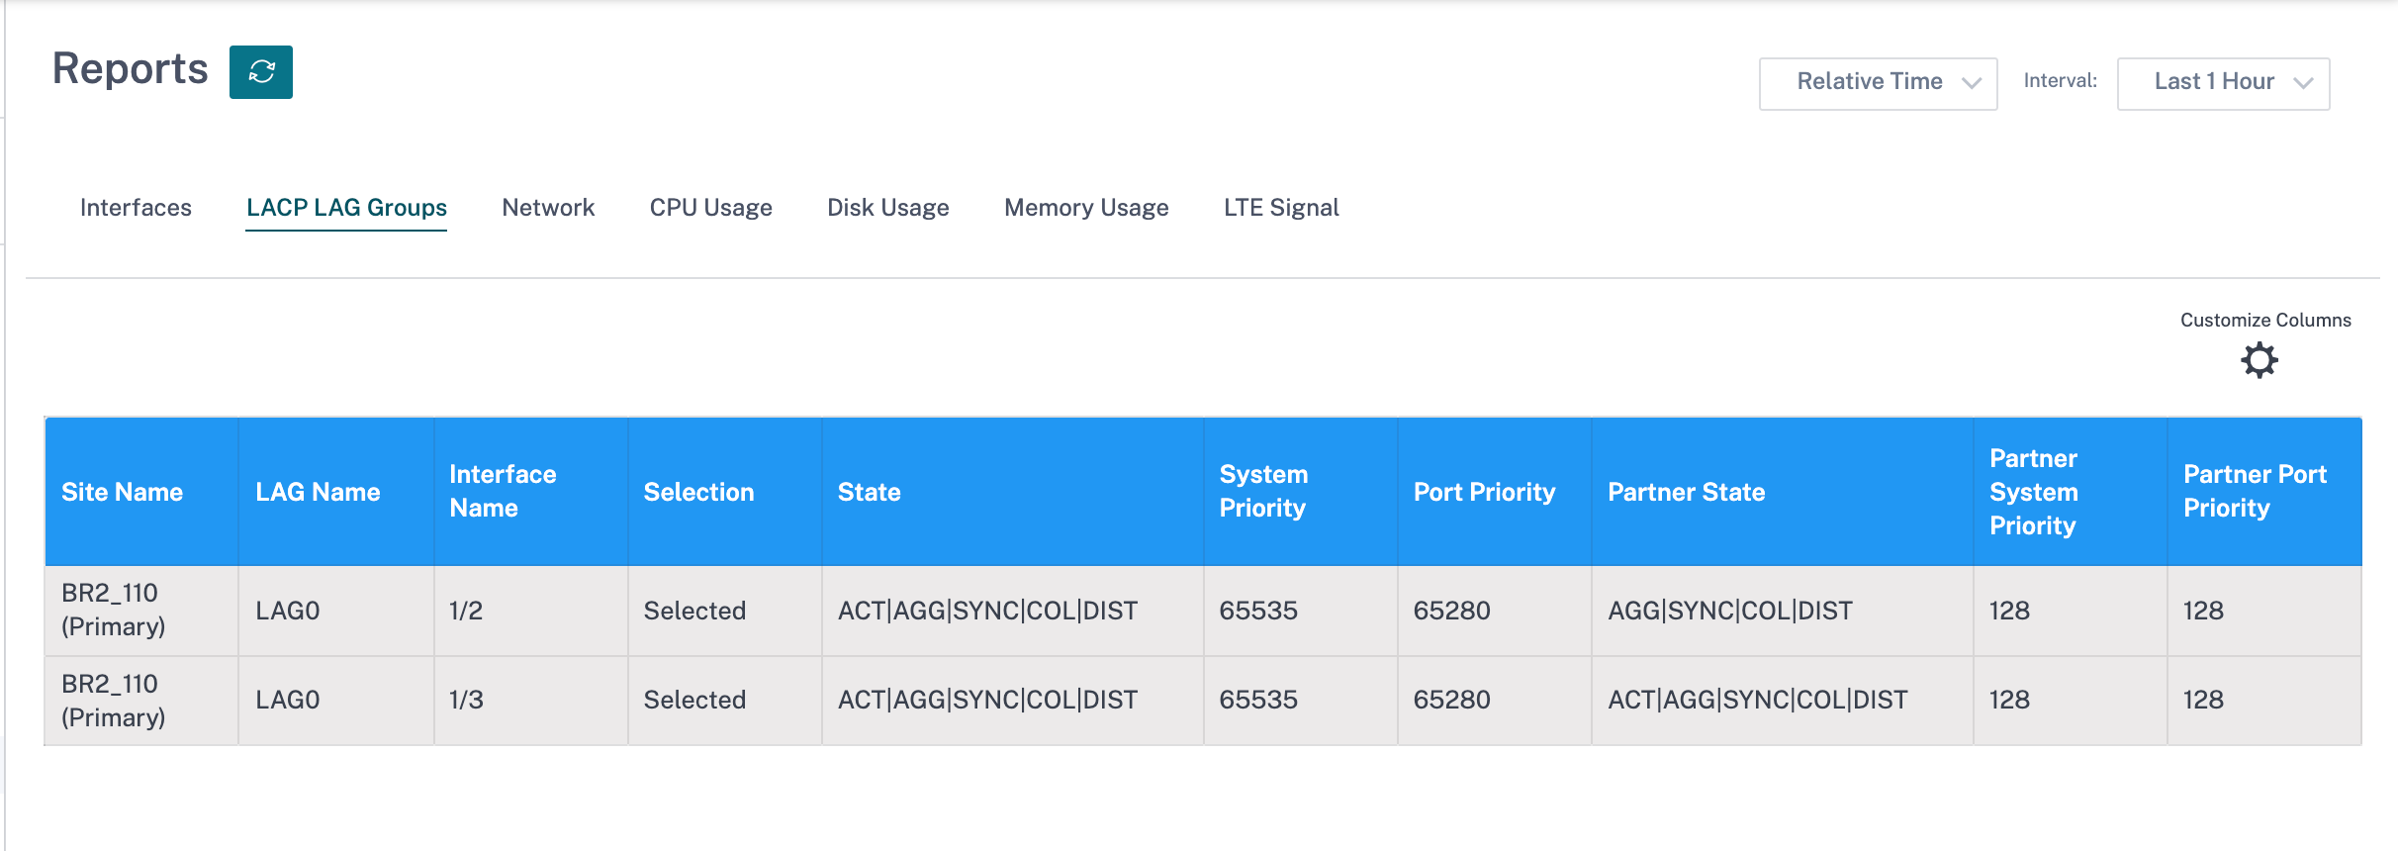This screenshot has width=2398, height=851.
Task: Click LAG0 cell in the 1/2 row
Action: pyautogui.click(x=336, y=611)
